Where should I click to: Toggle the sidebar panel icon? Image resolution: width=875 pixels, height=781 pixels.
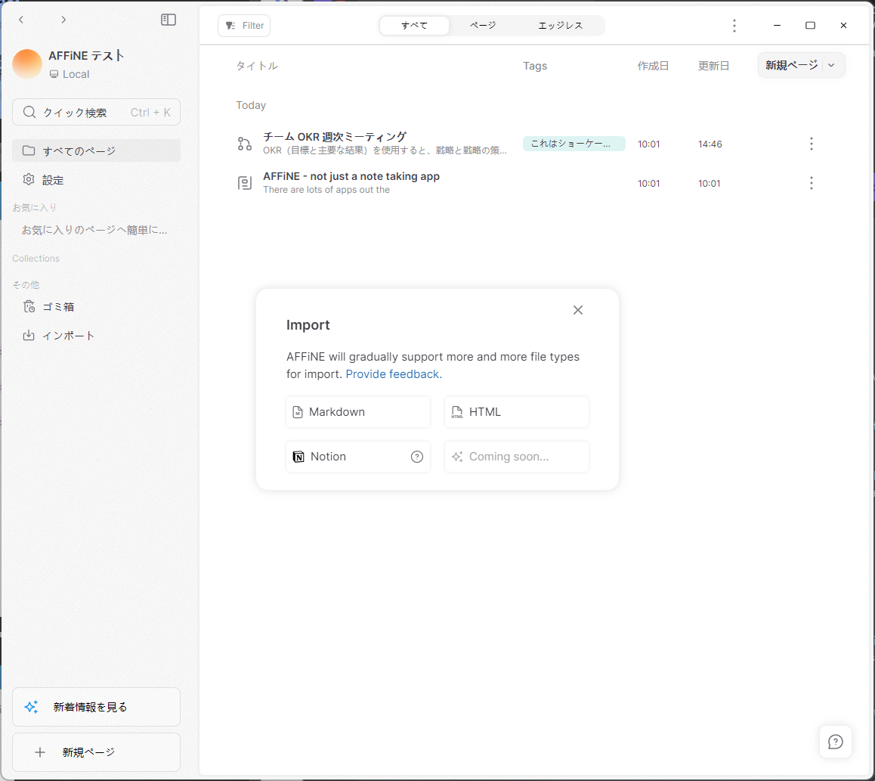click(168, 20)
